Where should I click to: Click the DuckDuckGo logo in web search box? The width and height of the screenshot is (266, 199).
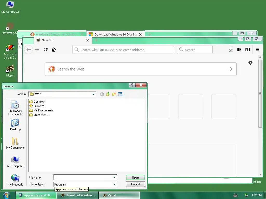pyautogui.click(x=52, y=69)
